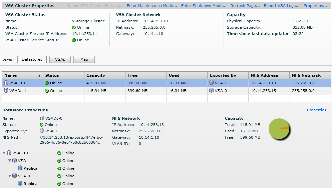Click the green Online icon in VSADs-1 row
This screenshot has width=332, height=188.
click(x=47, y=91)
